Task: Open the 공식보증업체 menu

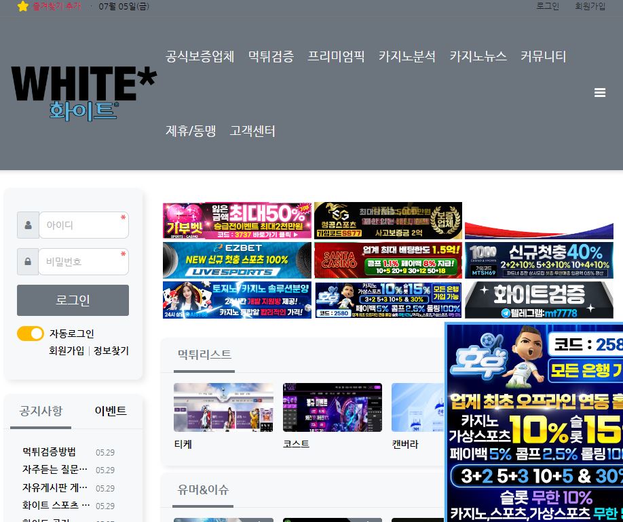Action: 200,56
